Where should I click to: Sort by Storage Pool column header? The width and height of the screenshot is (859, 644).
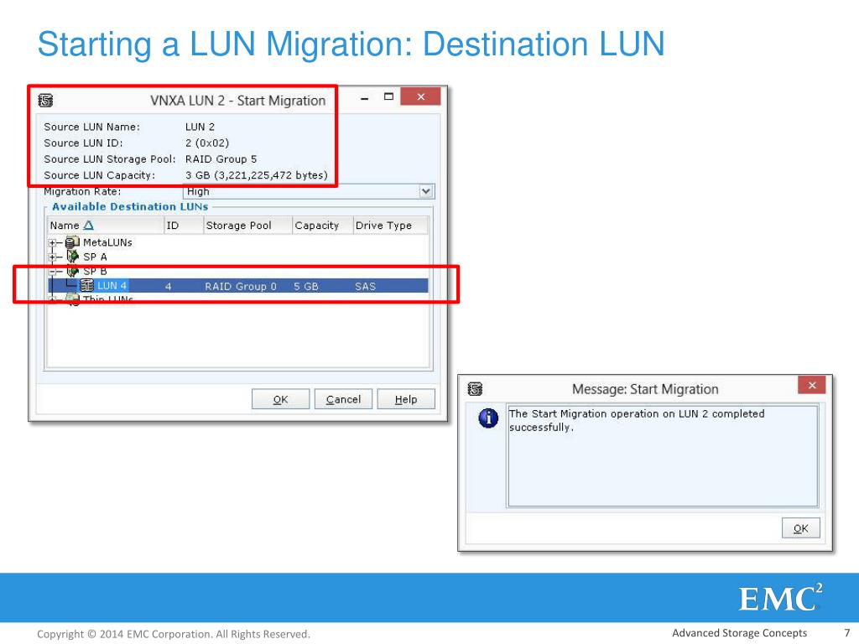pos(247,225)
